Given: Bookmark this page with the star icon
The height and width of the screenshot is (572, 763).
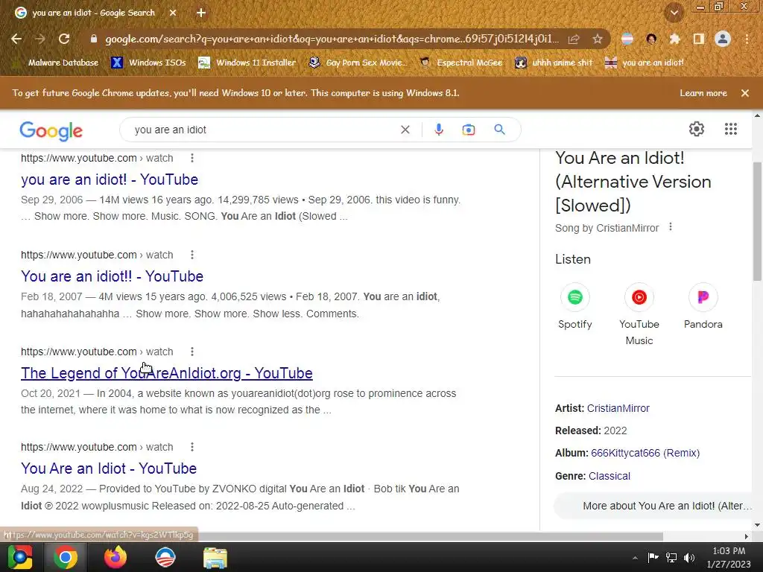Looking at the screenshot, I should tap(597, 39).
